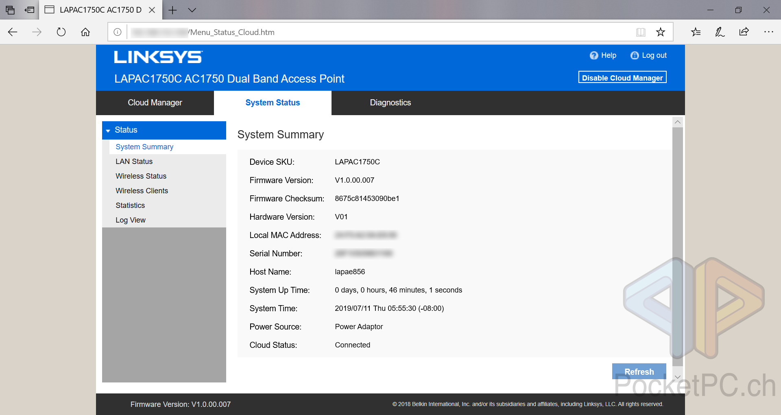This screenshot has width=781, height=415.
Task: Click the Host Name value lapae856
Action: [x=350, y=272]
